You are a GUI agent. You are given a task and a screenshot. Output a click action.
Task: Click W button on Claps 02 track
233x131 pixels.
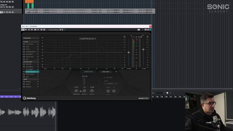click(x=10, y=7)
